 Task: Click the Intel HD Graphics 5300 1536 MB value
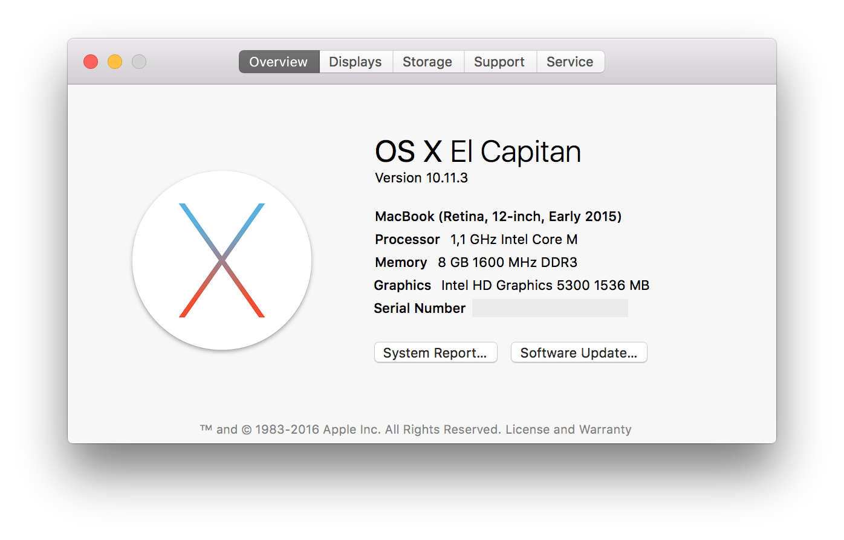[x=545, y=285]
